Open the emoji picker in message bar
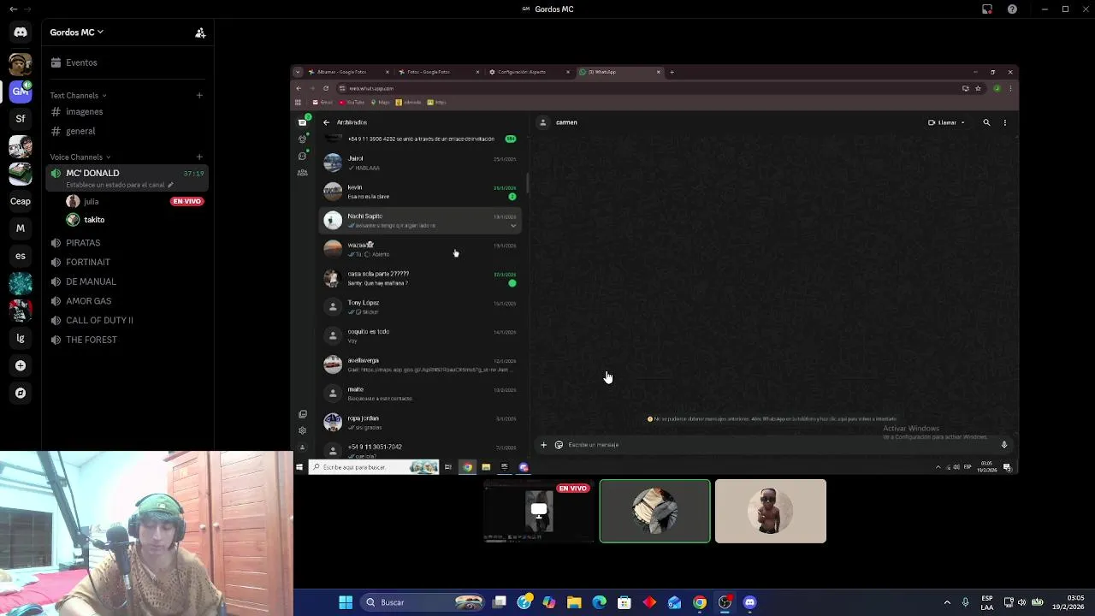Screen dimensions: 1095x616 pyautogui.click(x=559, y=445)
